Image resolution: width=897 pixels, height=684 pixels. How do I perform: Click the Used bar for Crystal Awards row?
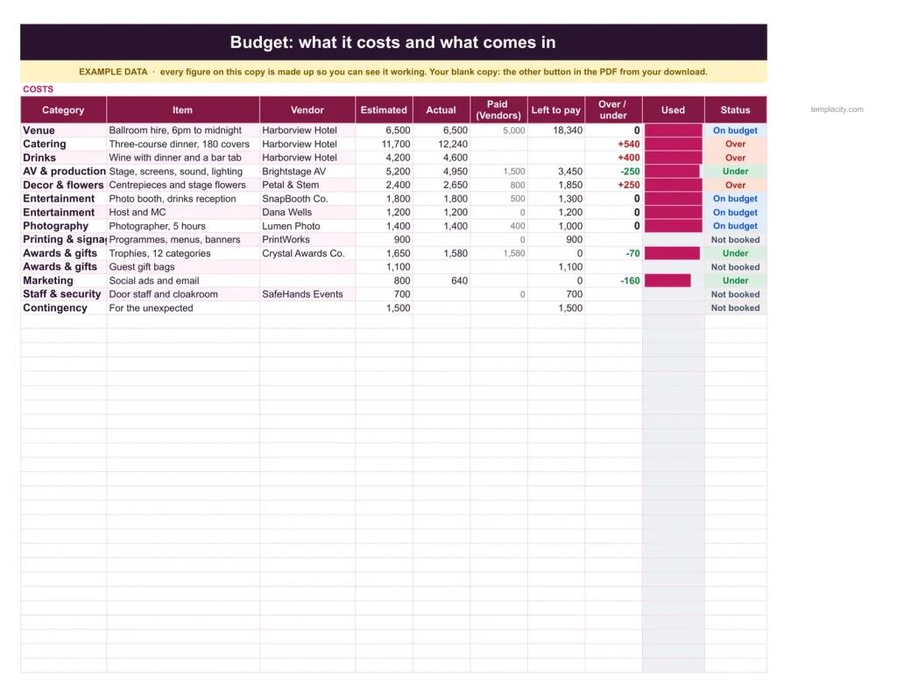click(x=672, y=253)
